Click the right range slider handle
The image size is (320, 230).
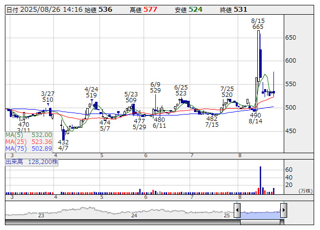click(283, 211)
